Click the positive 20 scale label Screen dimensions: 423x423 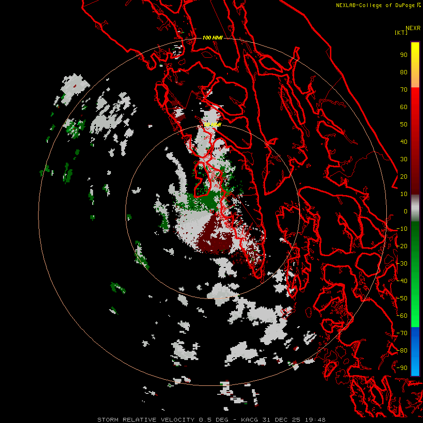click(x=404, y=177)
